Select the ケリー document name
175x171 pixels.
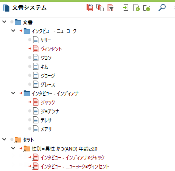tap(46, 40)
